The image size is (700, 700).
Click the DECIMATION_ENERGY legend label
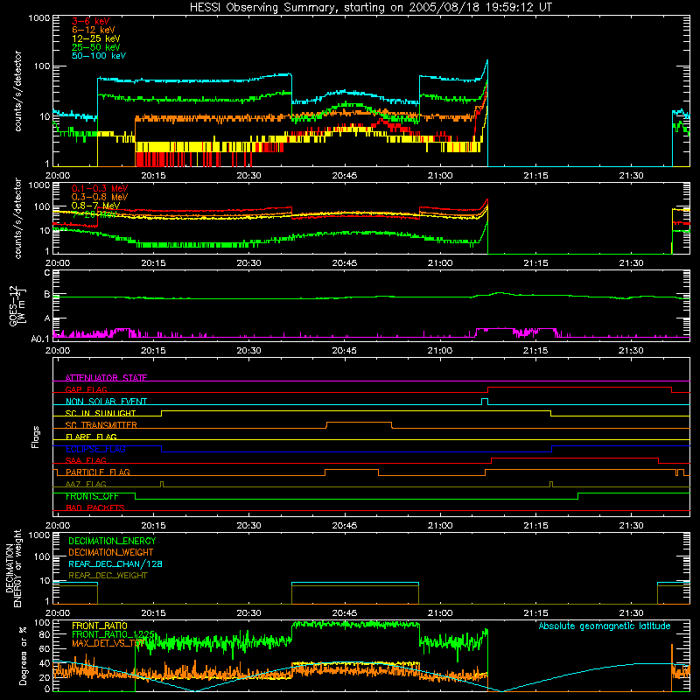[x=112, y=541]
